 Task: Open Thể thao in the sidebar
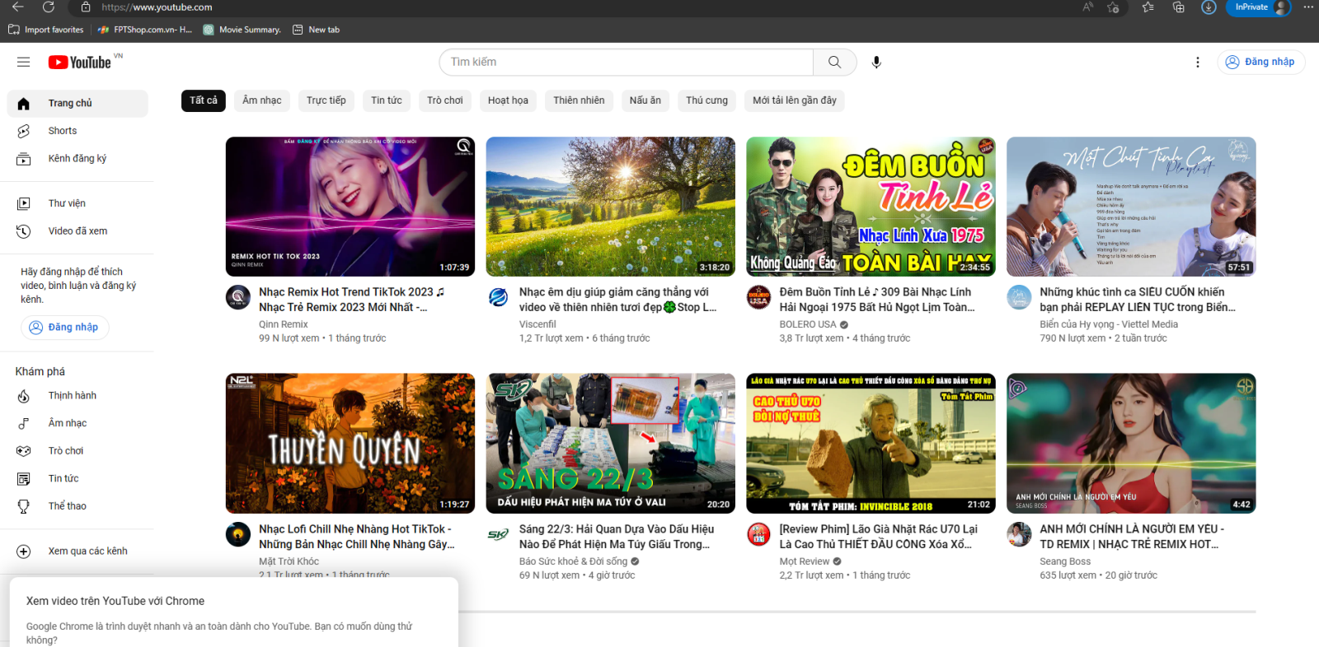(77, 506)
